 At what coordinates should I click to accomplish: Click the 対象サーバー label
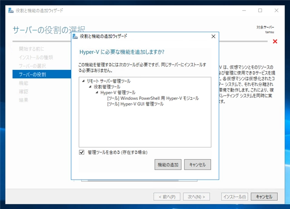point(265,27)
